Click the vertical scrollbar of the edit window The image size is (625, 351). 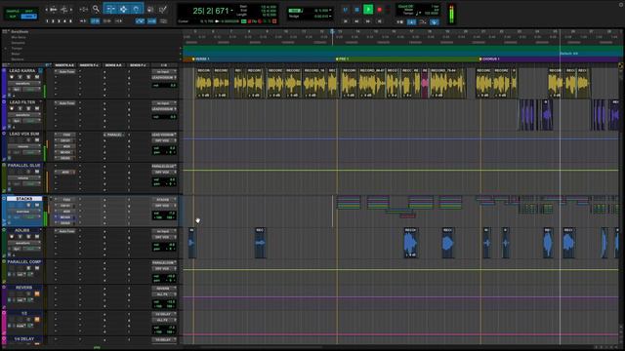click(x=621, y=199)
